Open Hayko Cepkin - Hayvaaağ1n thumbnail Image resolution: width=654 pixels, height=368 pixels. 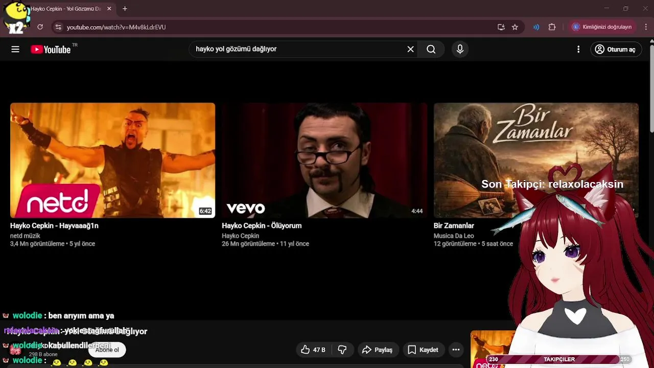coord(112,160)
